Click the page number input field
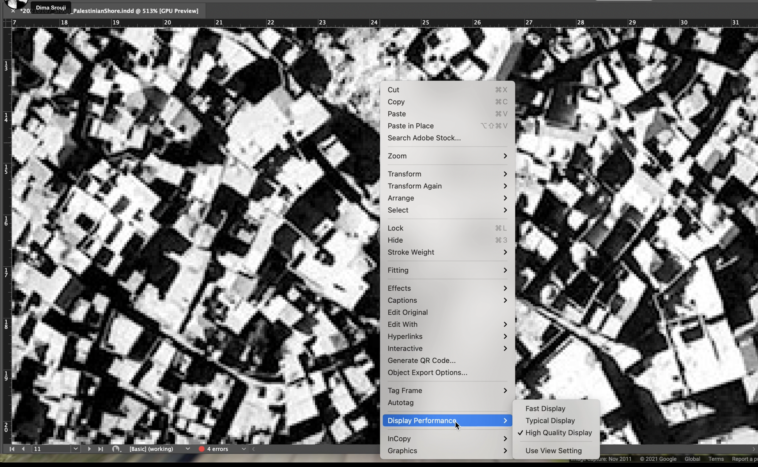758x467 pixels. [x=51, y=449]
